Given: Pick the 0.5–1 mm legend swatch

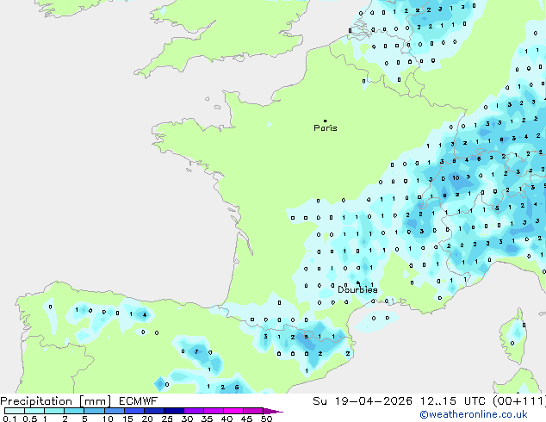Looking at the screenshot, I should pyautogui.click(x=34, y=411).
